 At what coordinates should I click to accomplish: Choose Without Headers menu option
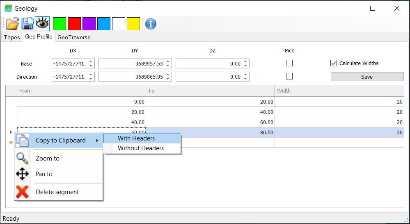click(x=141, y=148)
